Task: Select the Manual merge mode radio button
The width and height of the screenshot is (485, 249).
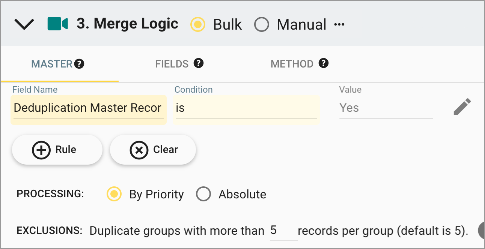Action: [262, 24]
